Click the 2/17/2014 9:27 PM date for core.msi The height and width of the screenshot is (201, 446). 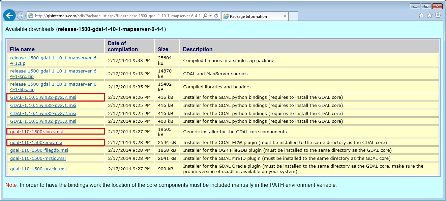click(129, 132)
